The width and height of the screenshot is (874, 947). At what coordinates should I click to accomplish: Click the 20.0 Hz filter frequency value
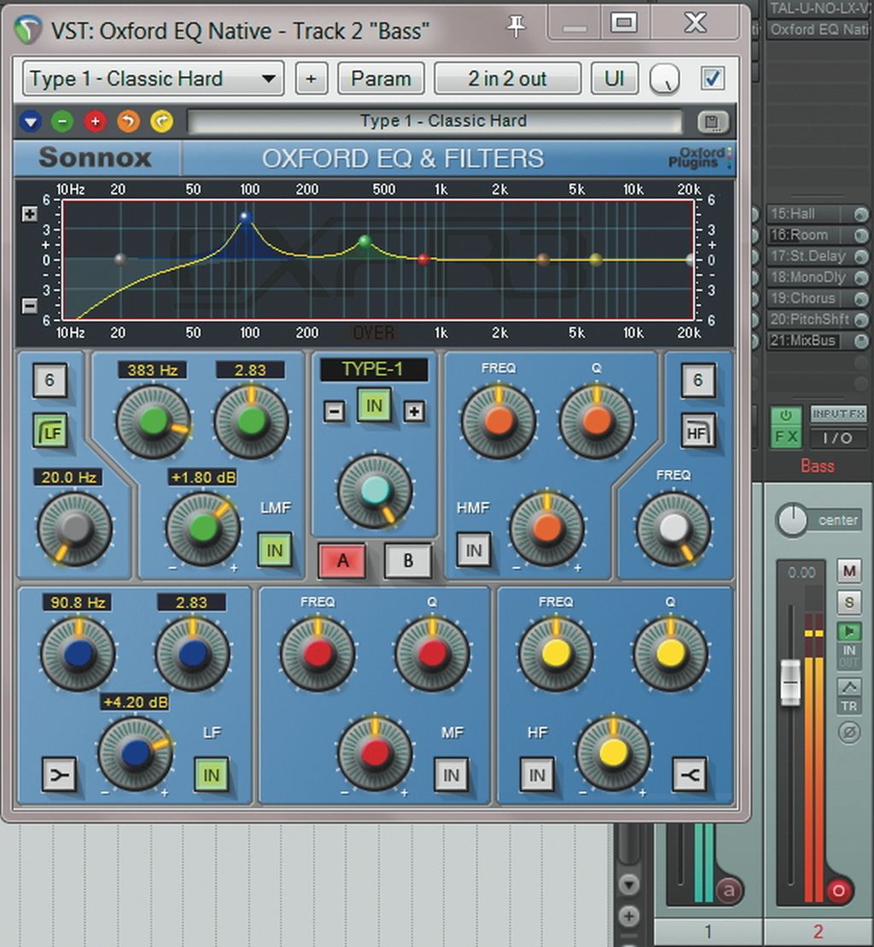[68, 477]
